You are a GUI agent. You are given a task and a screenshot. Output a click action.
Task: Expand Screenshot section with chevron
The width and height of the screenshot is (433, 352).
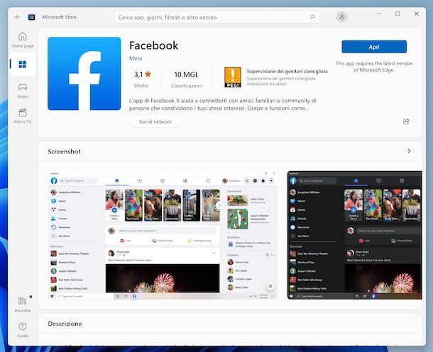pos(409,151)
